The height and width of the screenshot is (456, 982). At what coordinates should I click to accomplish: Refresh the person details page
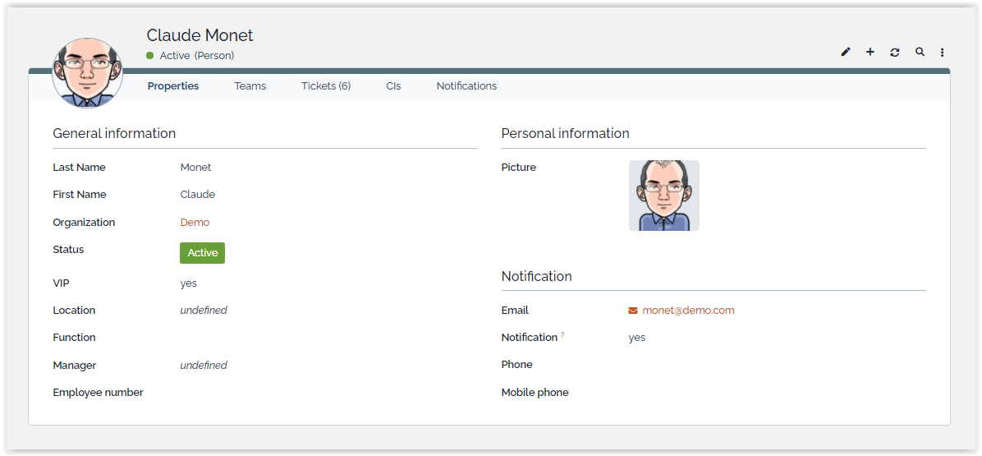coord(895,53)
